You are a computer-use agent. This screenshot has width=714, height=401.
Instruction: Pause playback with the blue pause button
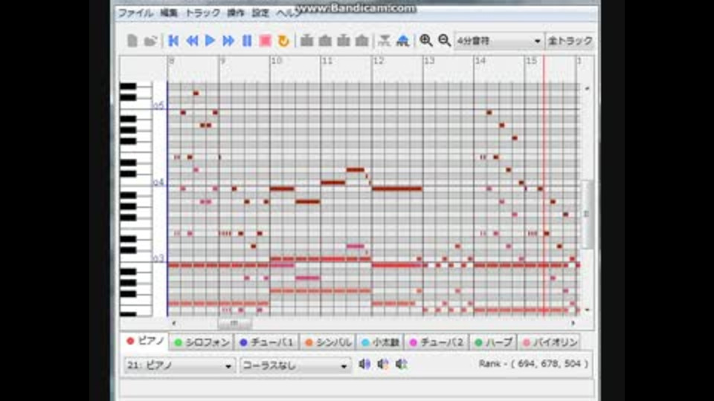[x=247, y=41]
